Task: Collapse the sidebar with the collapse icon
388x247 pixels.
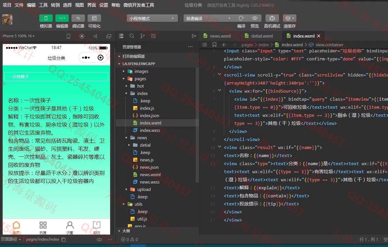Action: point(194,36)
